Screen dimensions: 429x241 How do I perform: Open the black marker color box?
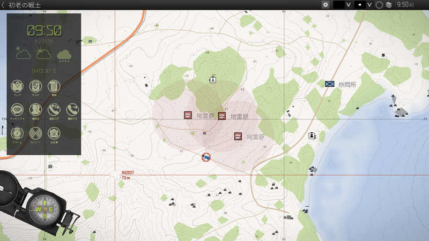(338, 5)
